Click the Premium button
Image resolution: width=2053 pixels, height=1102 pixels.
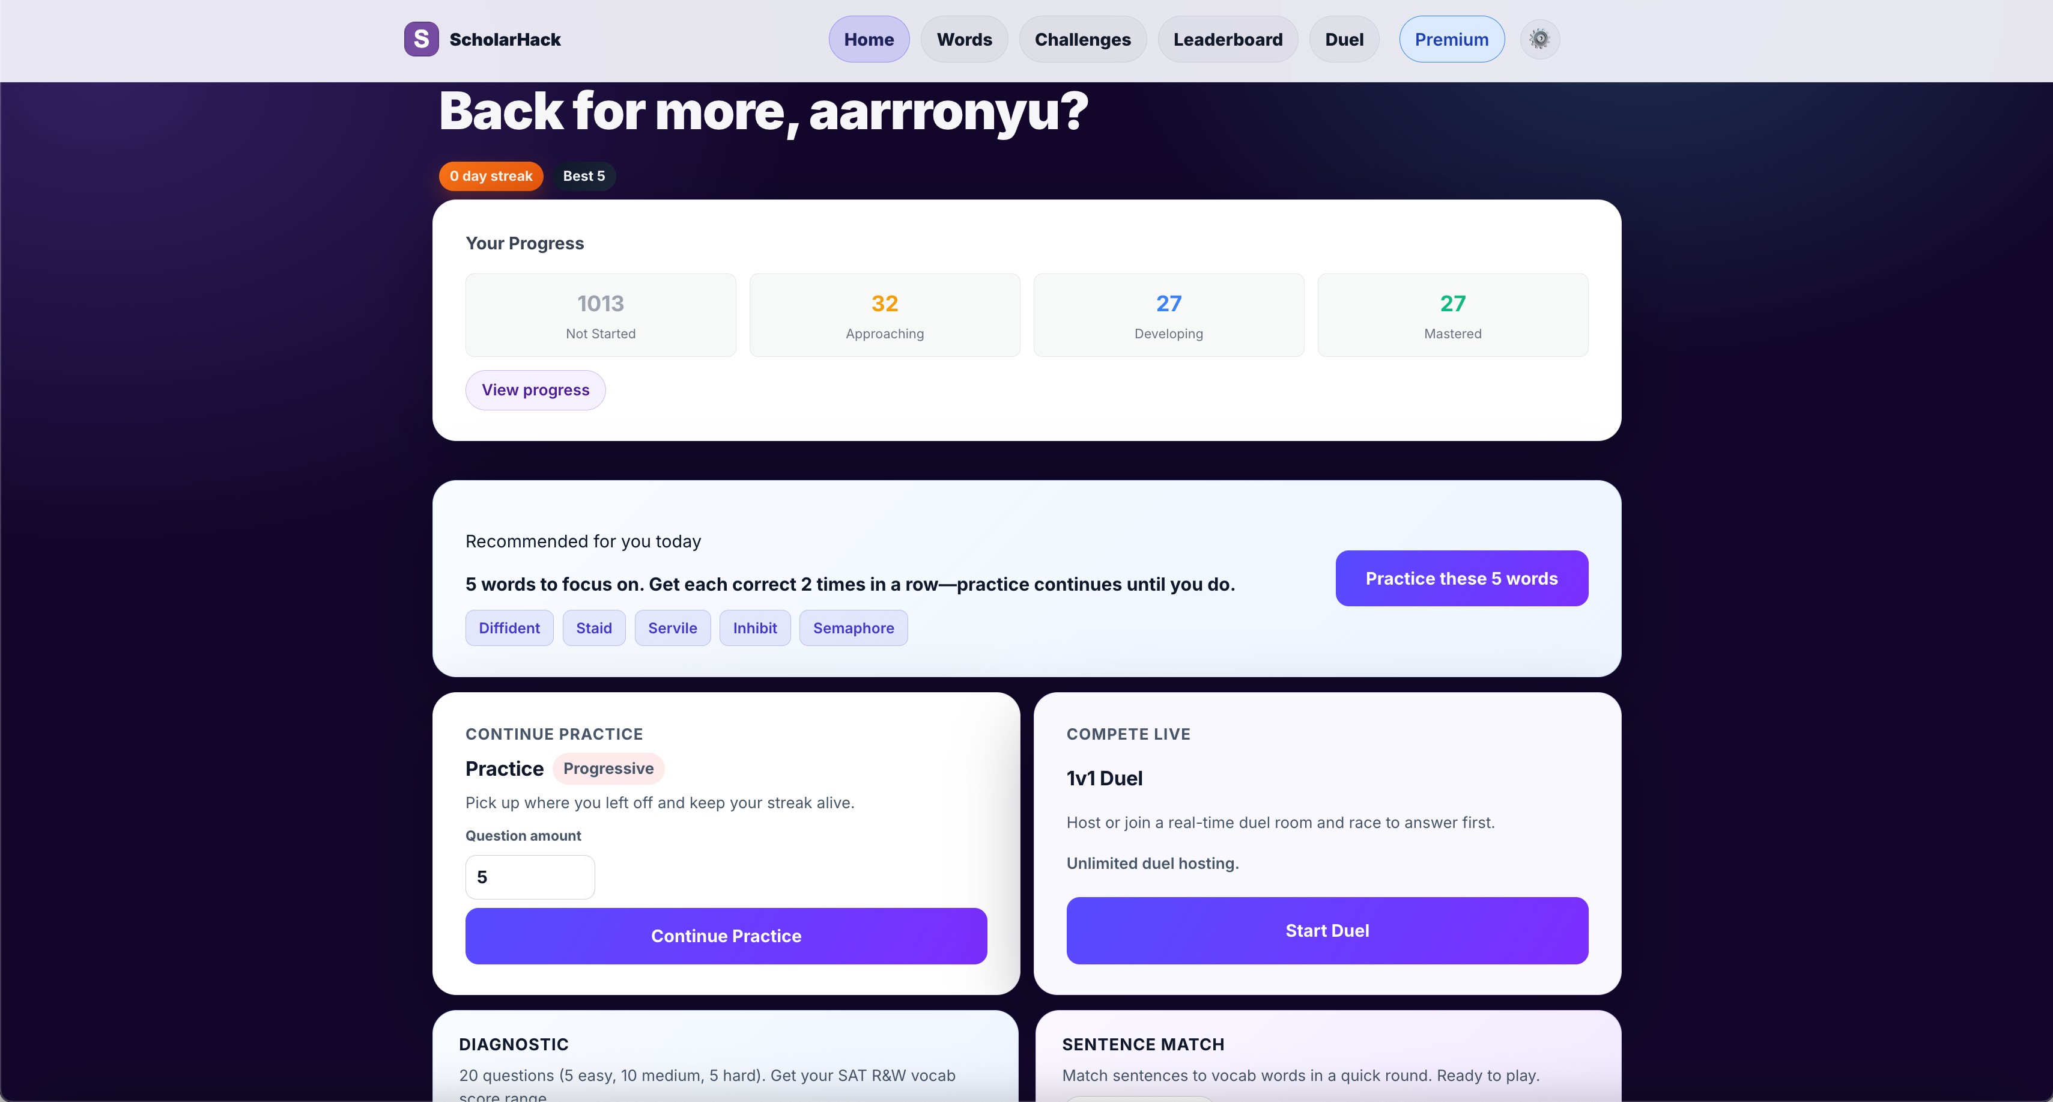pos(1451,39)
